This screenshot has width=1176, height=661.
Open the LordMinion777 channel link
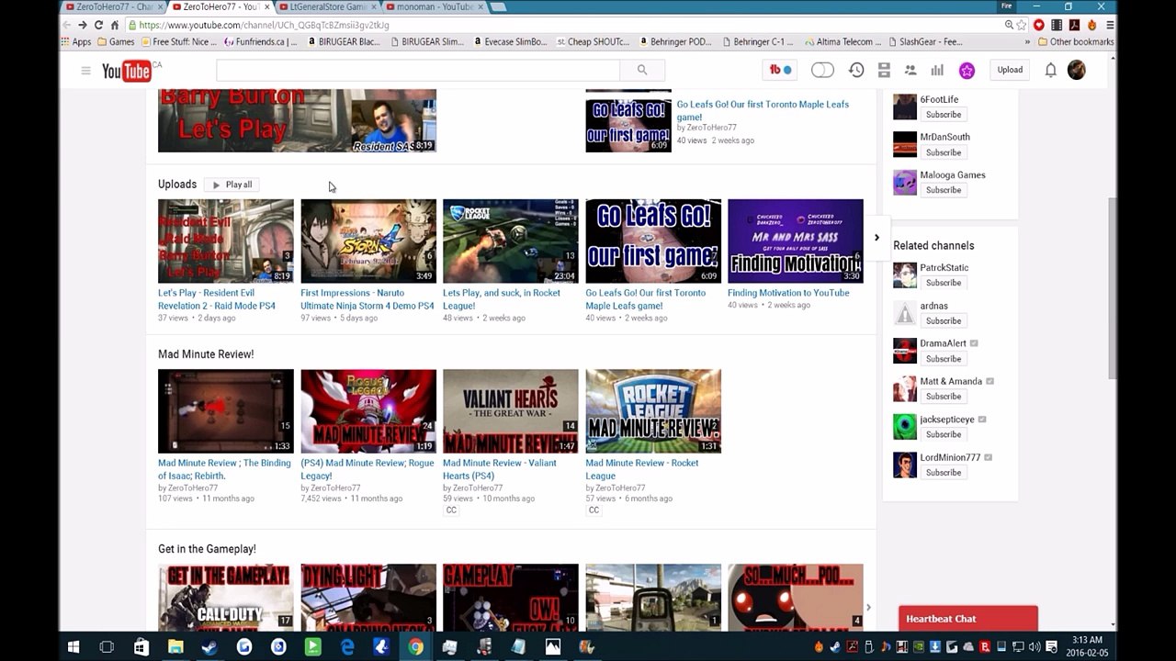point(950,457)
